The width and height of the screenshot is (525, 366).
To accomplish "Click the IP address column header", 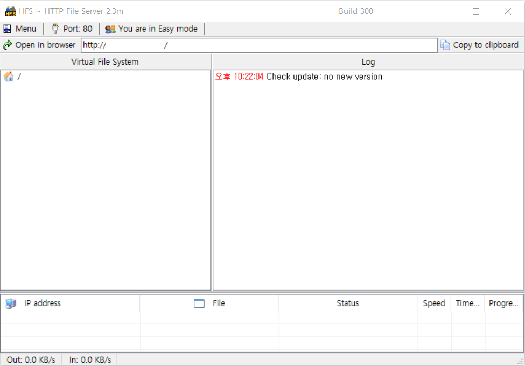I will coord(70,303).
